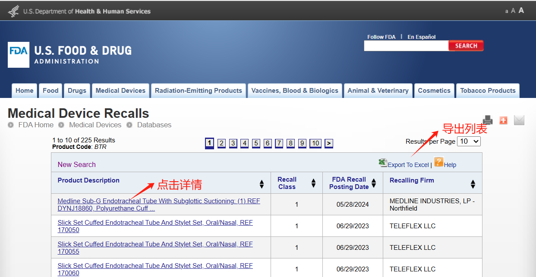Go to results page 6

(x=268, y=143)
